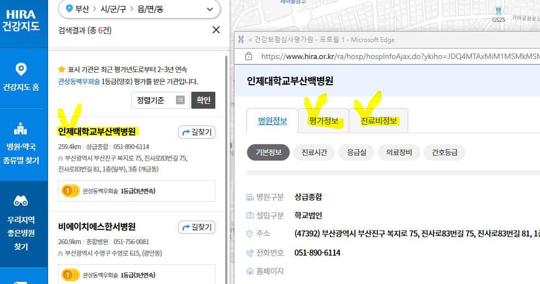Click the 부산 location pin icon

pos(69,8)
